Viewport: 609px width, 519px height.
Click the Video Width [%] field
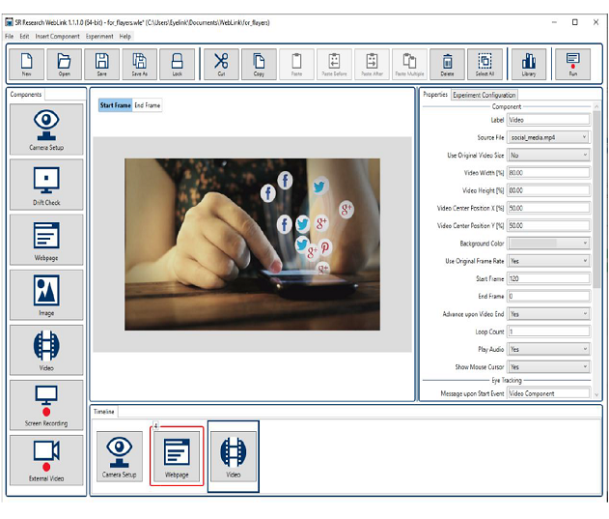click(549, 172)
